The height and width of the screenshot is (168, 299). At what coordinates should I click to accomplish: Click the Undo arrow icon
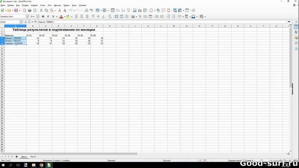[x=71, y=10]
